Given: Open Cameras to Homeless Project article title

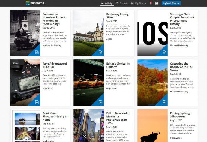Looking at the screenshot, I should pyautogui.click(x=54, y=19).
